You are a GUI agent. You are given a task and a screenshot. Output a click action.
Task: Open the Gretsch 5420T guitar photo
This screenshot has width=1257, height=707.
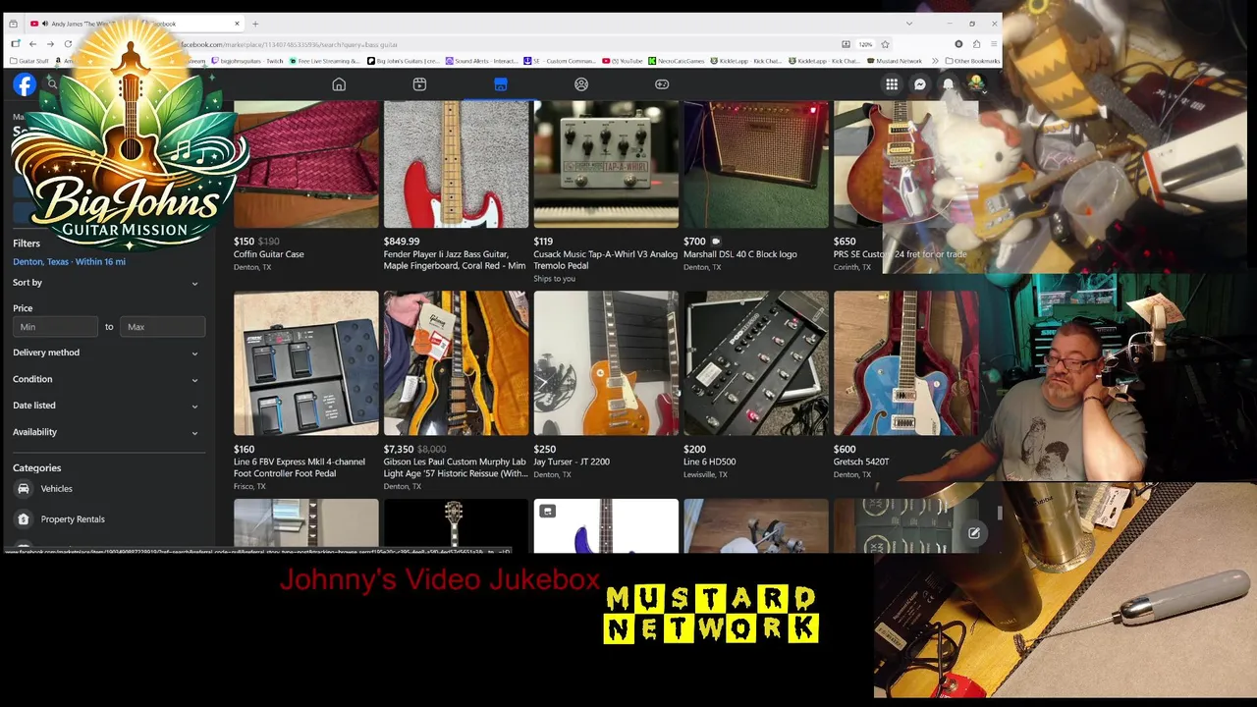pos(905,363)
